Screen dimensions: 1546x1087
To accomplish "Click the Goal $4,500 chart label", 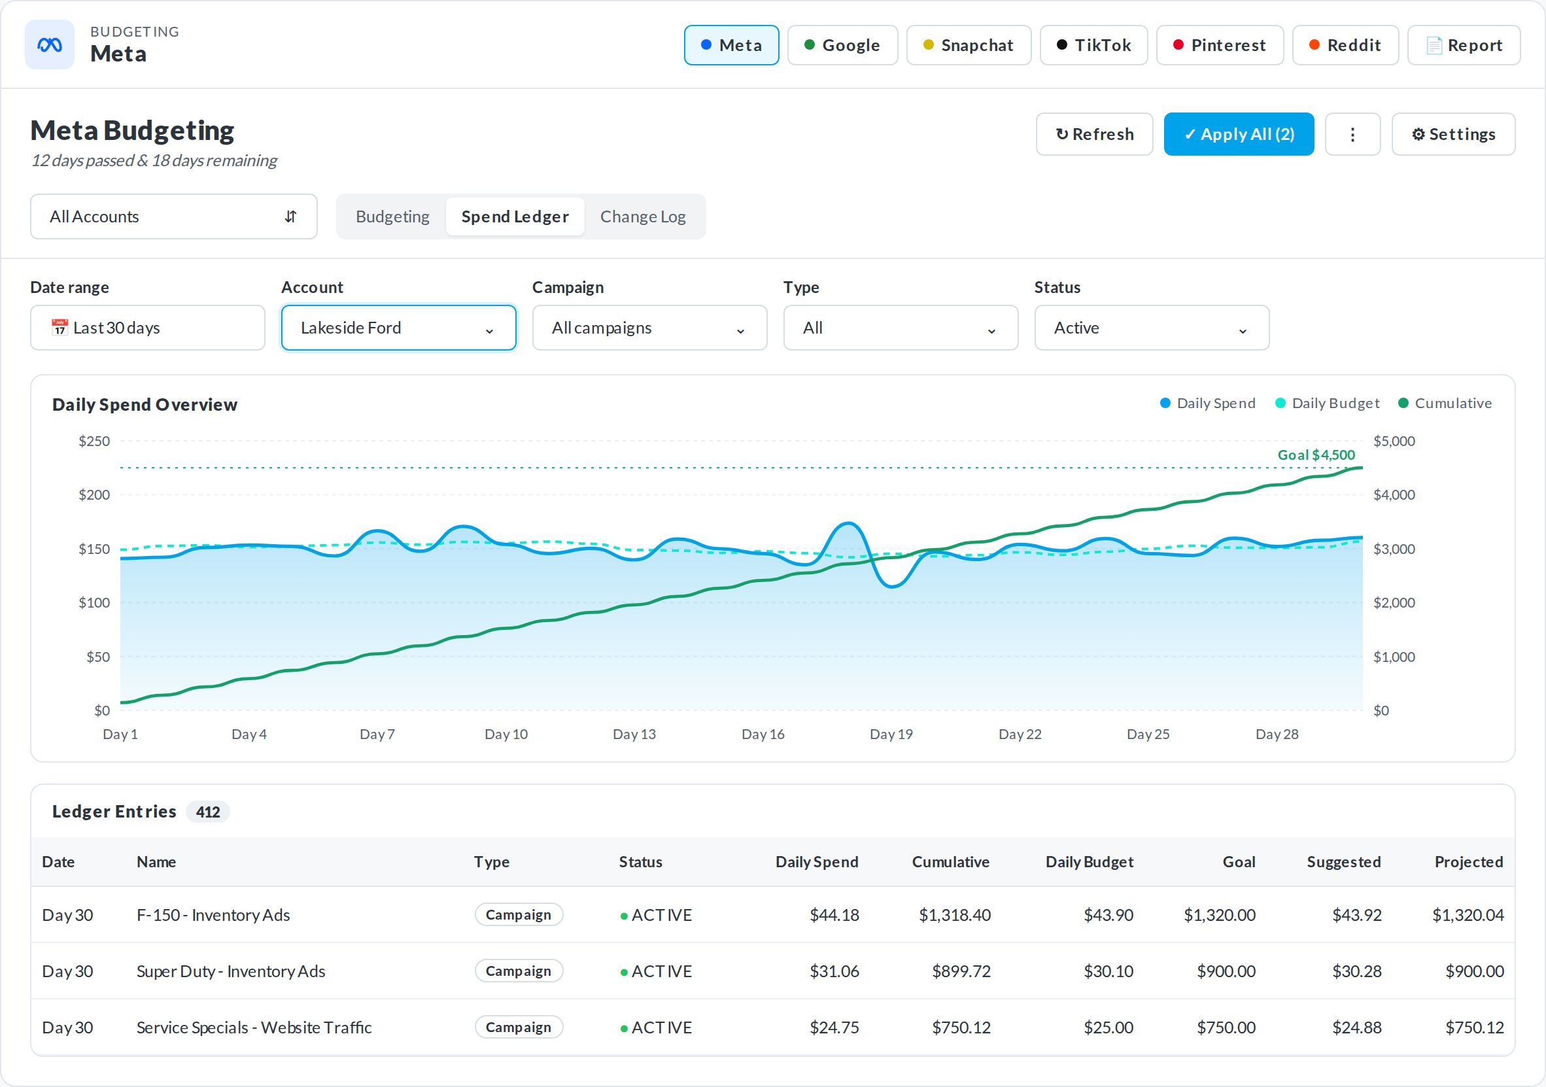I will (x=1316, y=455).
